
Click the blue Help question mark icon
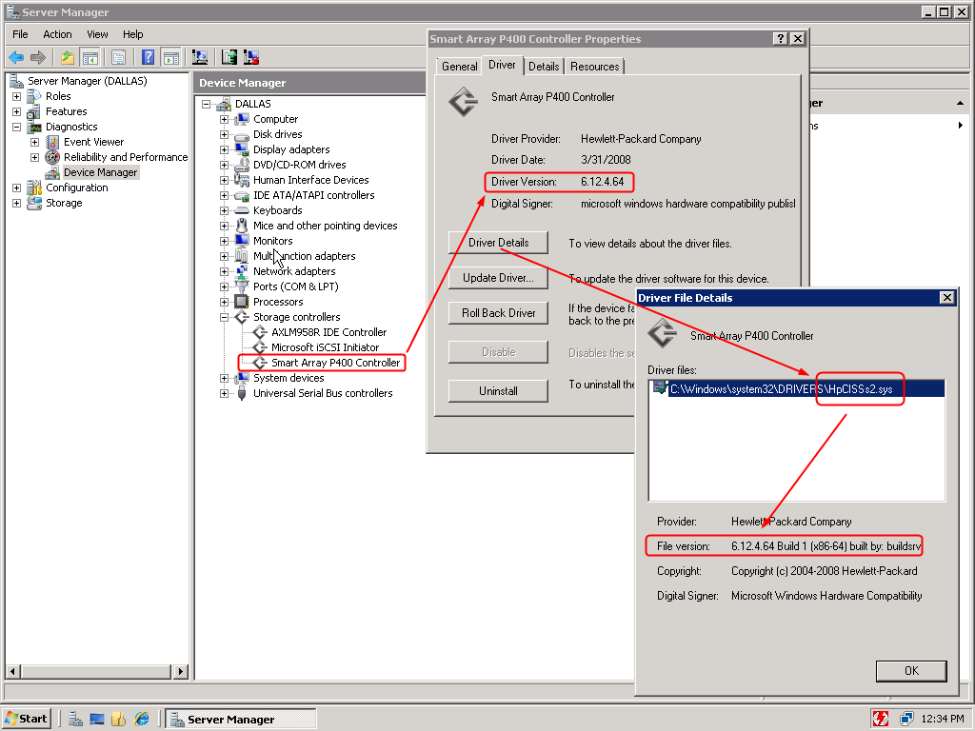click(148, 58)
